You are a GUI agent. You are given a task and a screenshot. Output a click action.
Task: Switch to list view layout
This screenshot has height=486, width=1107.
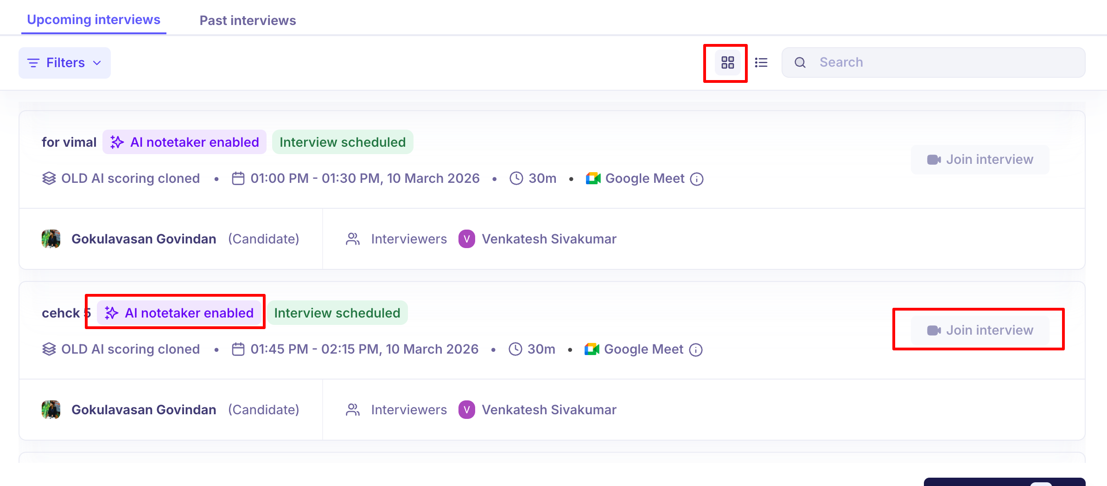761,62
